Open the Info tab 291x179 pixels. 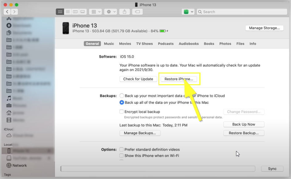[x=253, y=44]
